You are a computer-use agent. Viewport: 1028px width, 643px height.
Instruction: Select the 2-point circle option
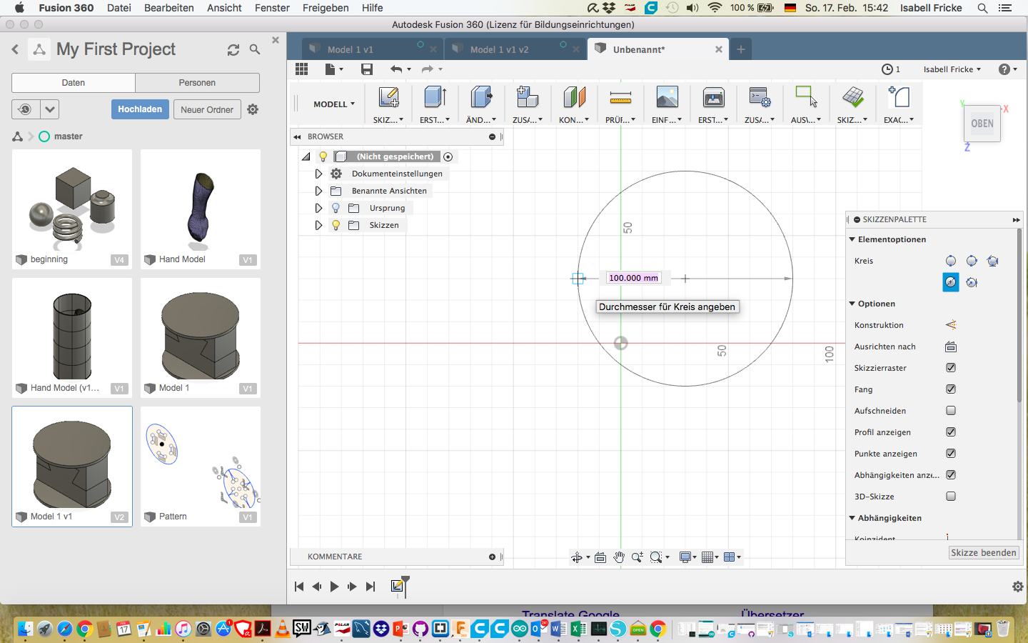pos(972,261)
